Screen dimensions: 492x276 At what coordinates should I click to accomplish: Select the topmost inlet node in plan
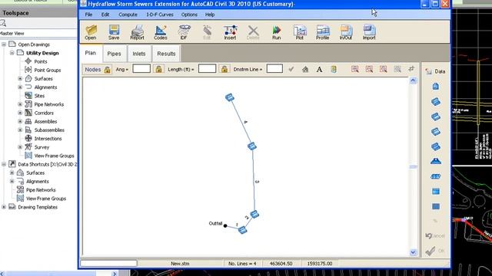pyautogui.click(x=230, y=97)
